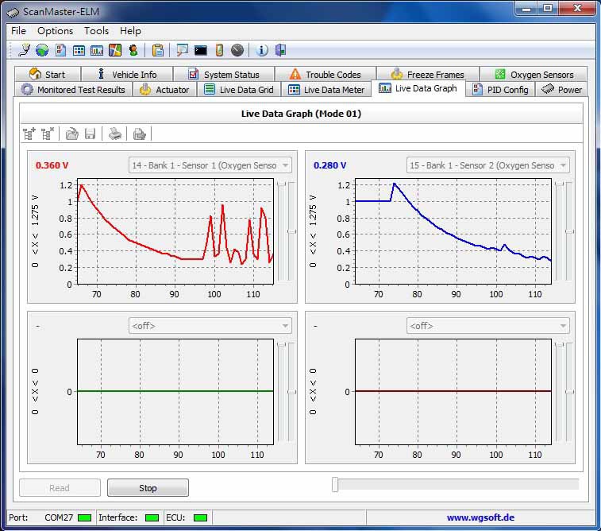The image size is (601, 531).
Task: Click the floppy disk save icon
Action: click(x=90, y=134)
